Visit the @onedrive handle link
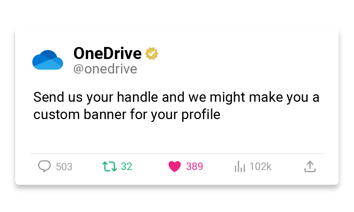The width and height of the screenshot is (354, 212). 105,69
